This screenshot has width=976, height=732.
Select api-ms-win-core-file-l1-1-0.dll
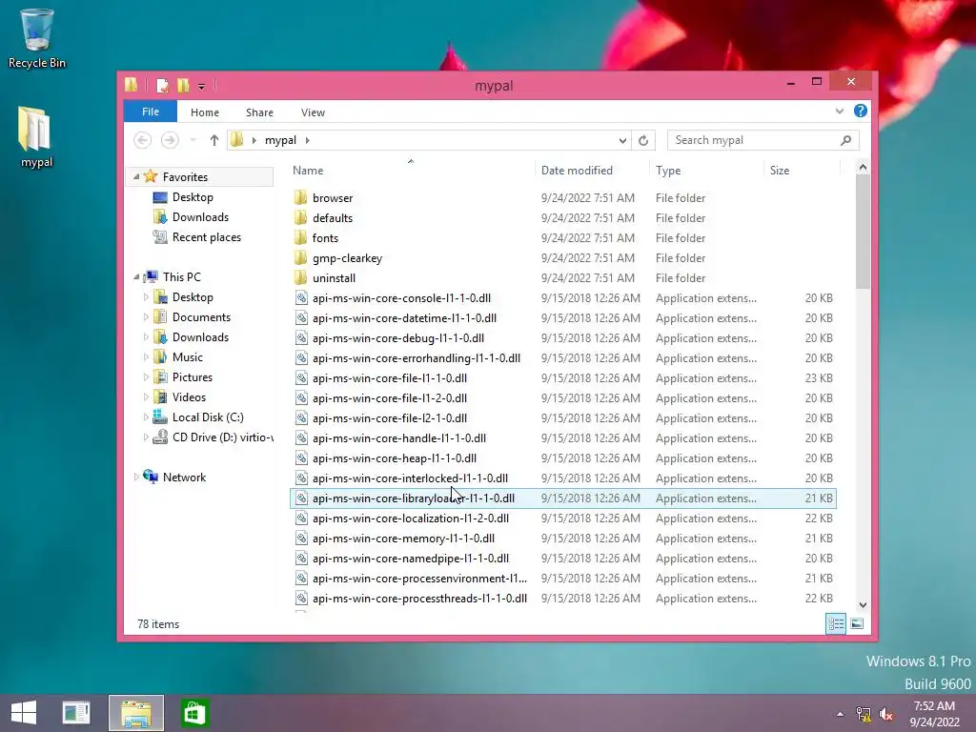click(390, 377)
